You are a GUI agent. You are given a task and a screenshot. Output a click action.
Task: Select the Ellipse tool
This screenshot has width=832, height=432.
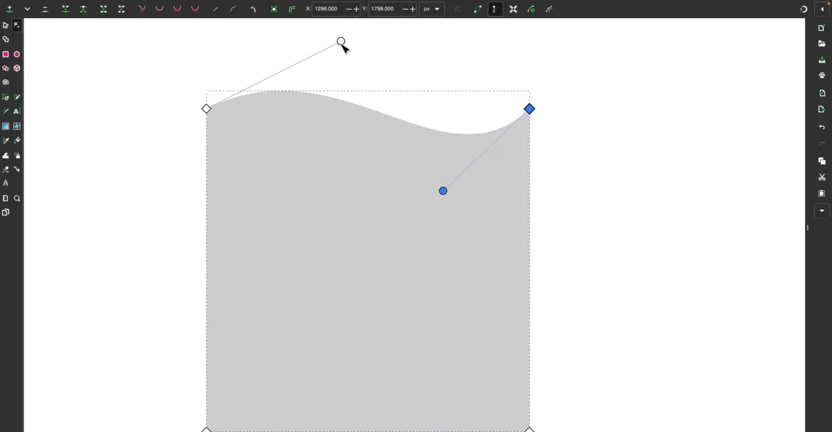17,54
